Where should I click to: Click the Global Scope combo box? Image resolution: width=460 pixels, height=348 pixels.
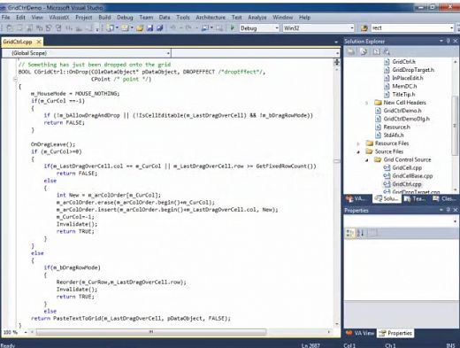point(86,53)
